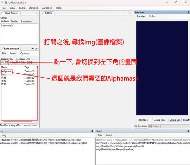The height and width of the screenshot is (165, 190).
Task: Click the Image tab icon at bottom
Action: tap(151, 126)
